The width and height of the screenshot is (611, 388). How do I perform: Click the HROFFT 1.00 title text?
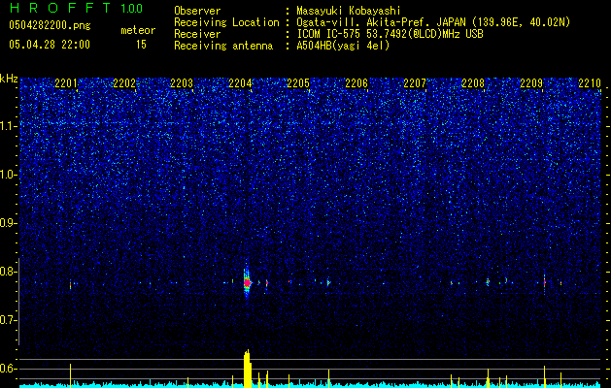76,8
